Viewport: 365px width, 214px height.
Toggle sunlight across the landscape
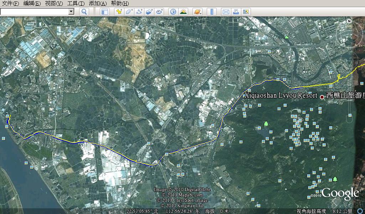tap(183, 12)
